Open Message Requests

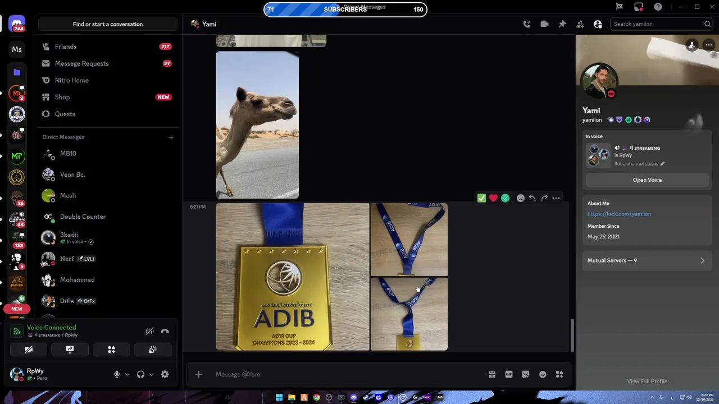point(107,63)
